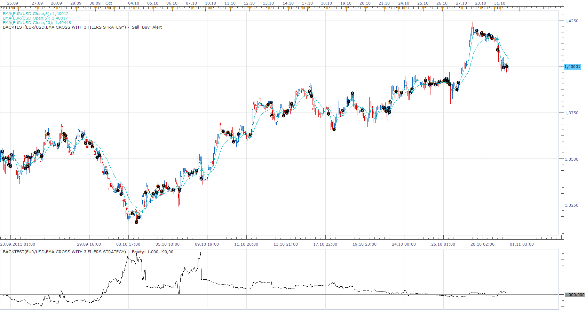Click the orange triangle under 11.10
The image size is (586, 310).
coord(230,8)
